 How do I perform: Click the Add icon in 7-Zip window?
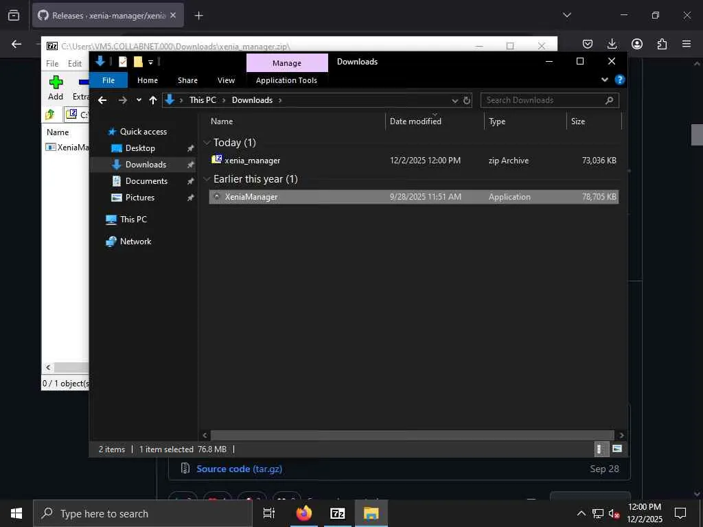(x=56, y=82)
